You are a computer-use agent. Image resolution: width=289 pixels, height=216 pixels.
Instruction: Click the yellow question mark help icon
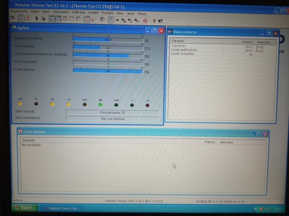[154, 21]
